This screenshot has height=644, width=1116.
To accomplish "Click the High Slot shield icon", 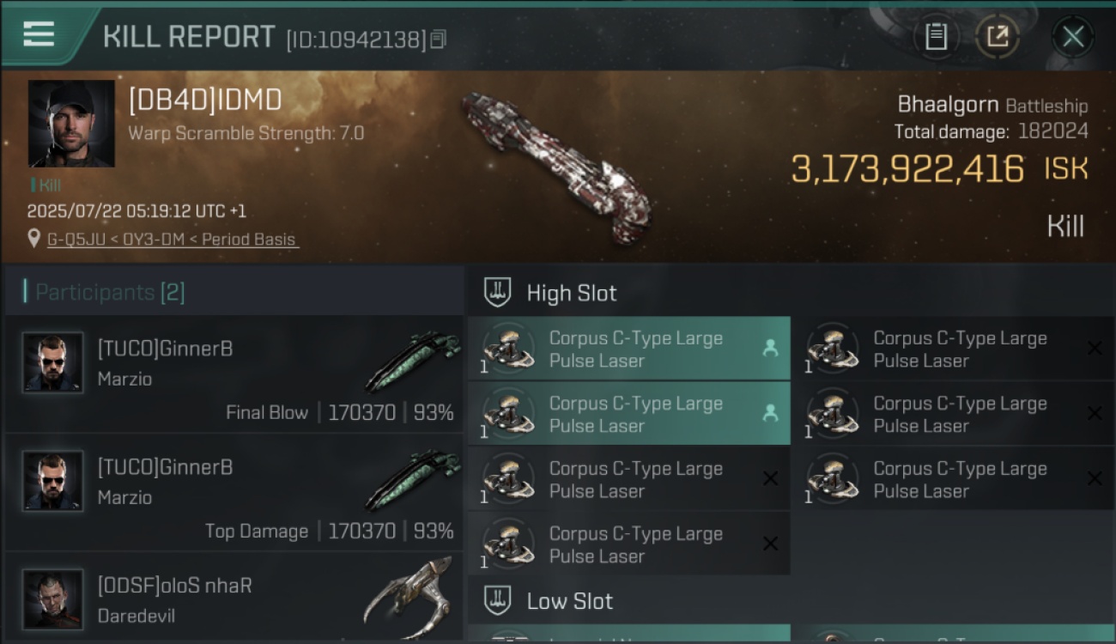I will tap(498, 292).
